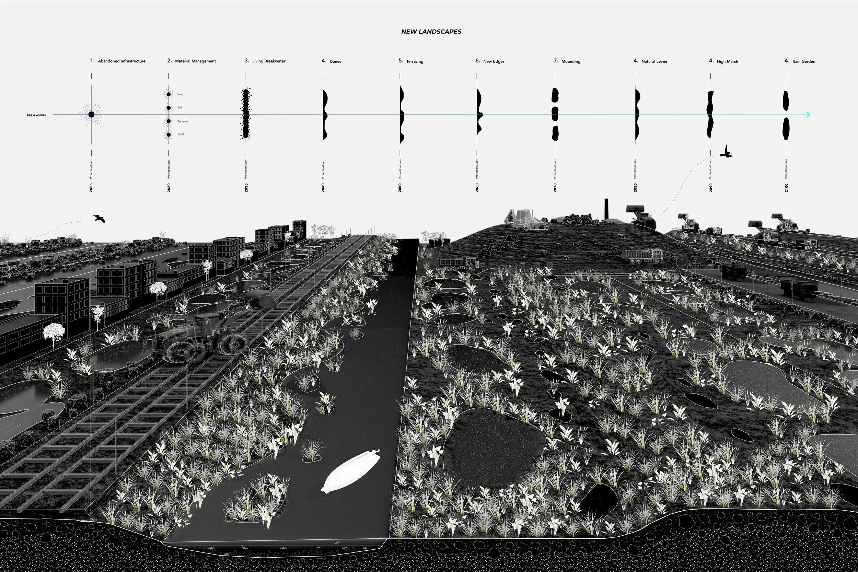Click the Rocks material dot
This screenshot has height=572, width=858.
169,135
